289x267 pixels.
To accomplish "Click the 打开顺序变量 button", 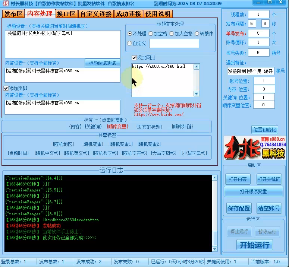I will click(x=254, y=192).
